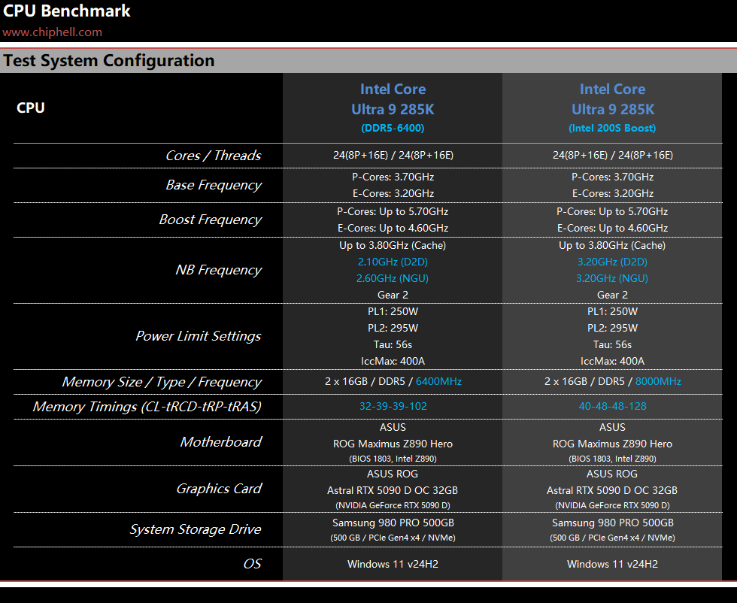Select the Boost Frequency row label
The image size is (737, 603).
pyautogui.click(x=210, y=220)
